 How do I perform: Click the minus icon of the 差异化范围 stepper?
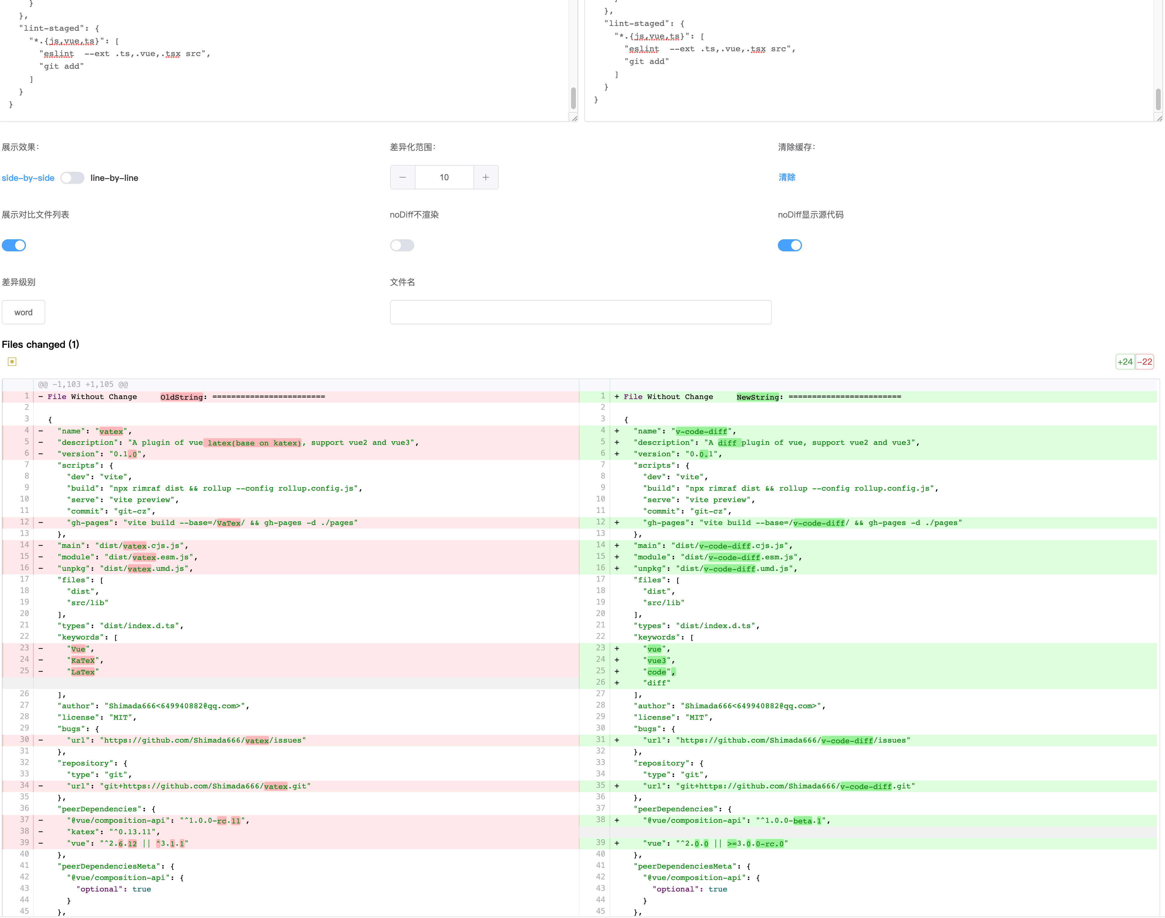tap(402, 178)
